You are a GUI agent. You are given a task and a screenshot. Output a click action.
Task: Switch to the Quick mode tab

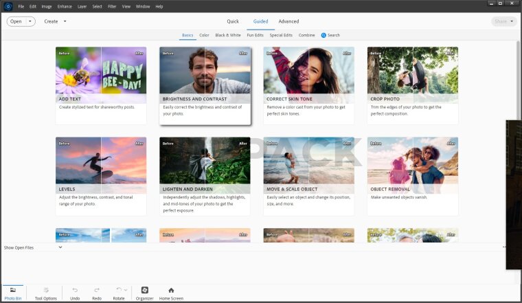click(x=233, y=21)
